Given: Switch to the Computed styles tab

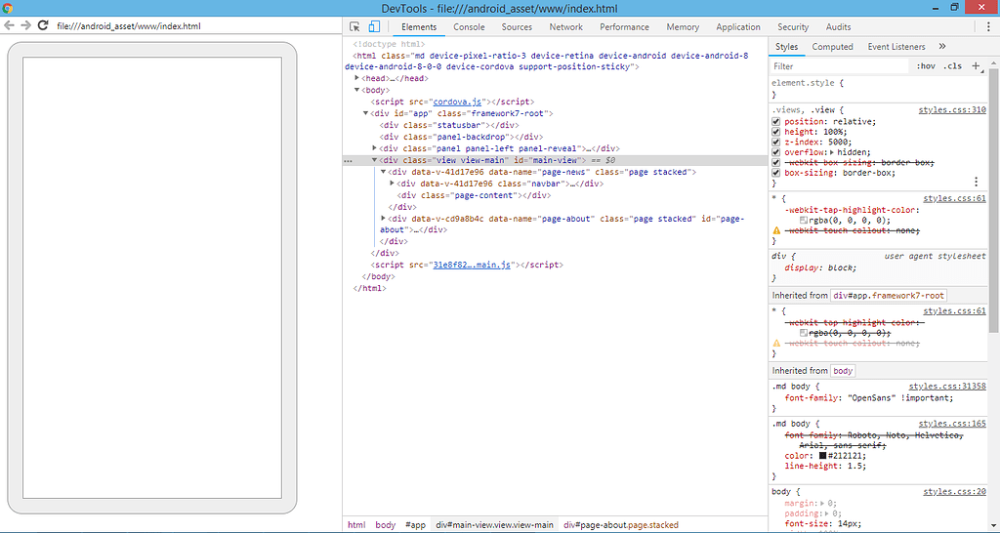Looking at the screenshot, I should point(832,47).
